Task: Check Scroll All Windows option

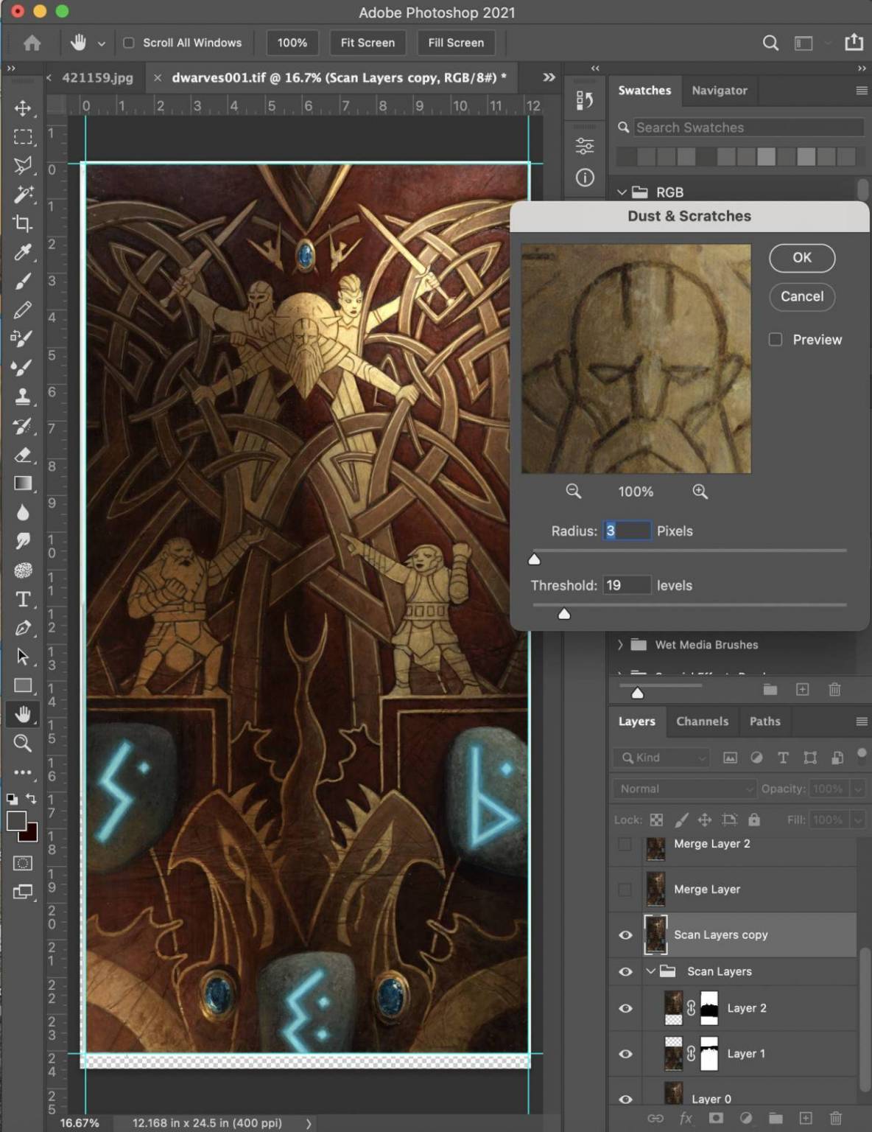Action: [x=129, y=43]
